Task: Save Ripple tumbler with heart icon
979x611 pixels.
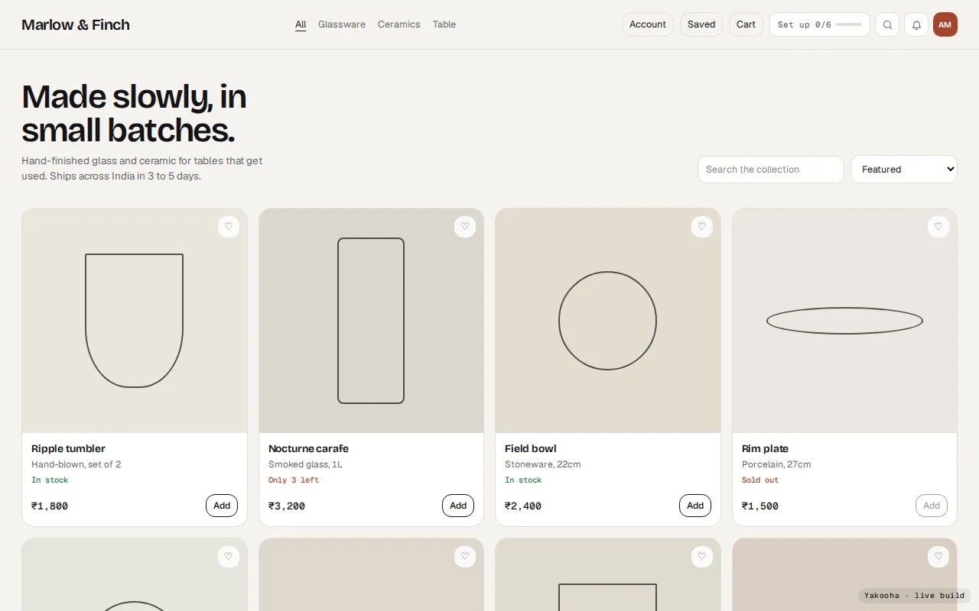Action: point(229,226)
